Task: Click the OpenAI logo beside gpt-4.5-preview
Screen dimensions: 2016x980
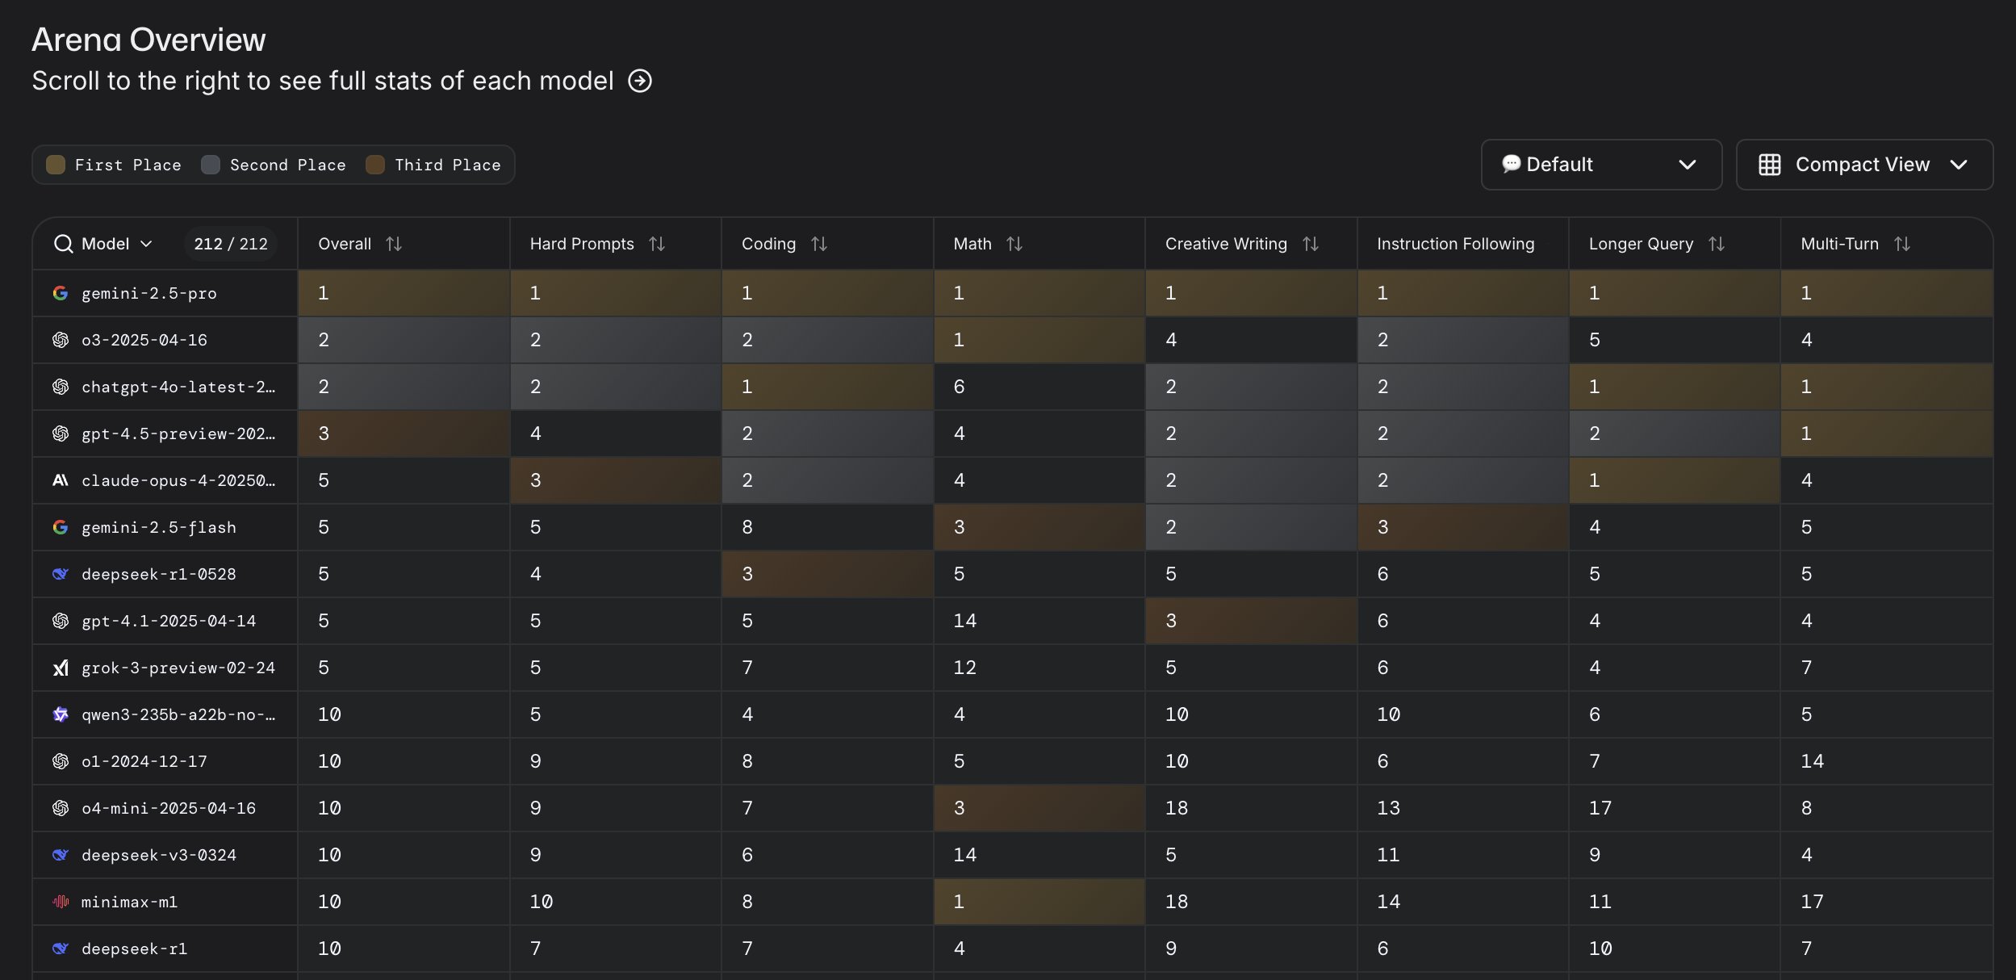Action: click(61, 433)
